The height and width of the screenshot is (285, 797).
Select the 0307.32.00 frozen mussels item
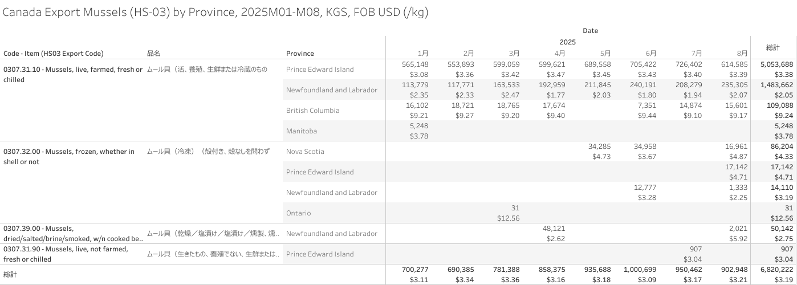[x=68, y=157]
